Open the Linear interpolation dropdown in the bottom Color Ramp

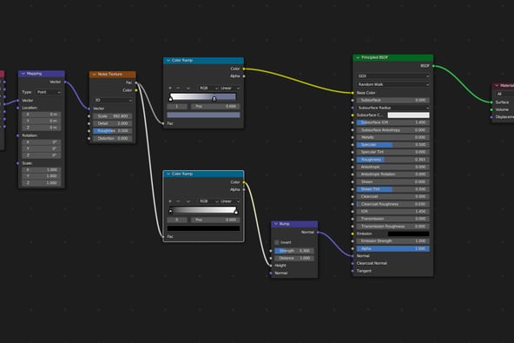click(x=229, y=201)
